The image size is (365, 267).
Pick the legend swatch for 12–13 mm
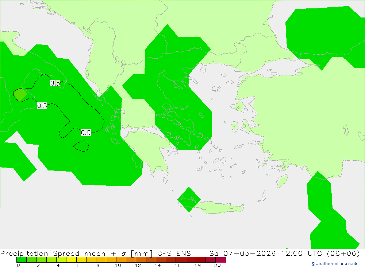tap(141, 260)
